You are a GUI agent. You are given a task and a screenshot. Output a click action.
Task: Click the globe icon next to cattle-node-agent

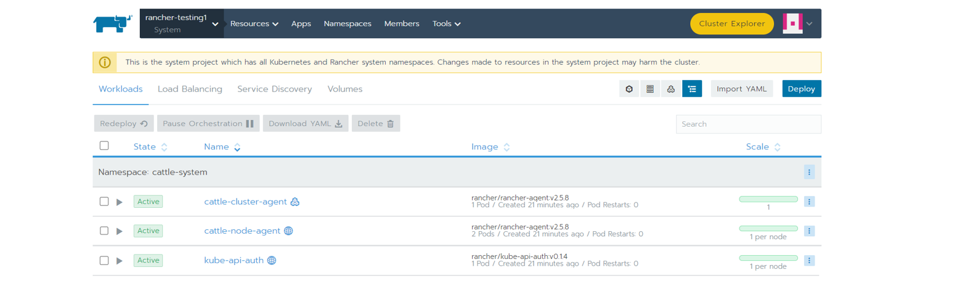pos(288,231)
